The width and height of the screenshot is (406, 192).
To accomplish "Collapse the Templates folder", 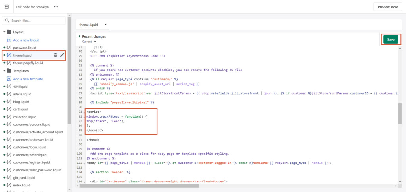I will coord(4,71).
